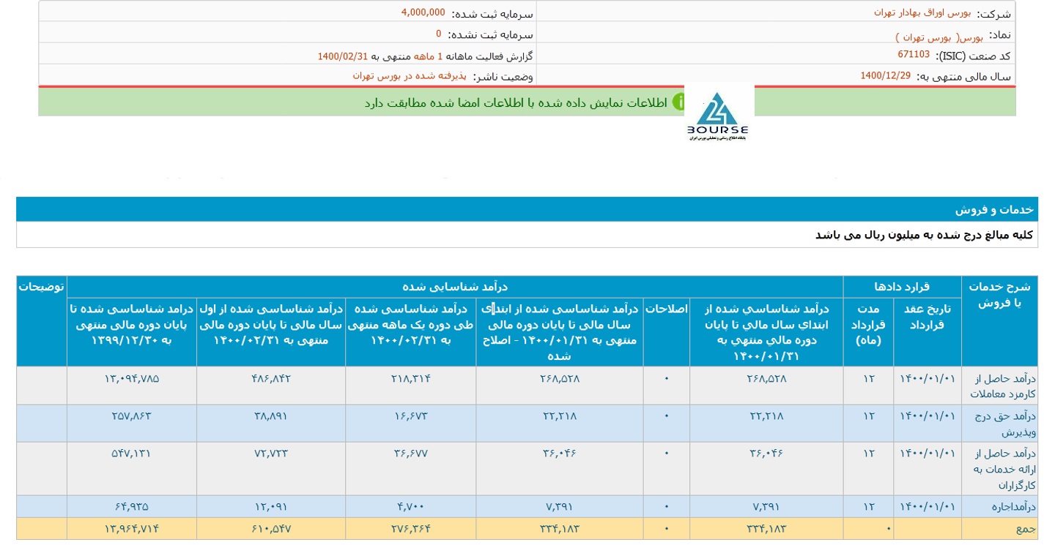This screenshot has width=1044, height=545.
Task: Click the column header ending 'اصلاح شده'
Action: click(x=559, y=332)
